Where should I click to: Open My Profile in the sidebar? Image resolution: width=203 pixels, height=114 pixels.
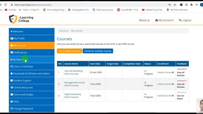(x=32, y=38)
